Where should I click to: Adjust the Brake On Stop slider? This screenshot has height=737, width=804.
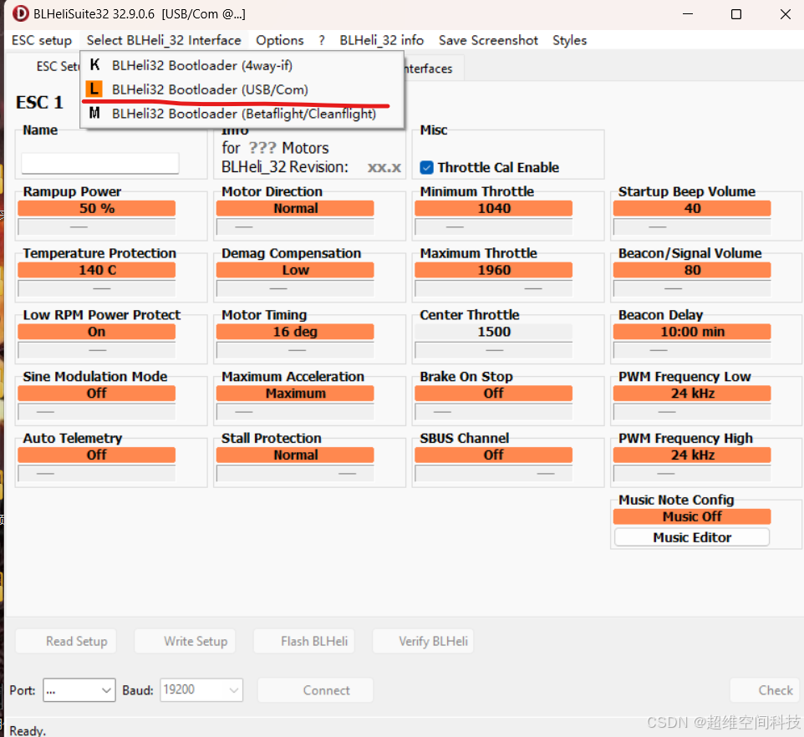(493, 412)
